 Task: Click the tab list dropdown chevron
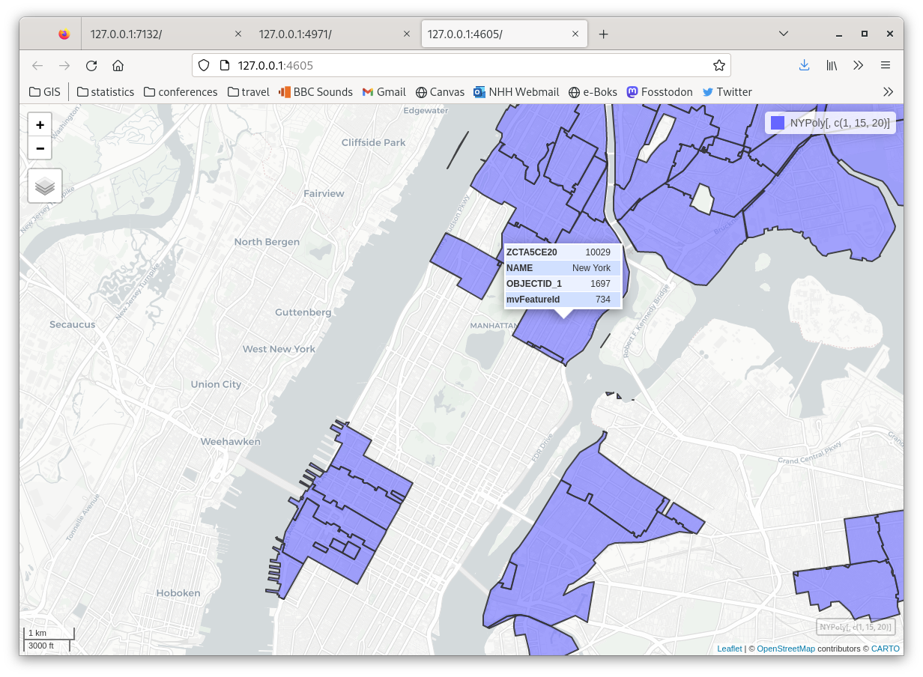pyautogui.click(x=784, y=34)
